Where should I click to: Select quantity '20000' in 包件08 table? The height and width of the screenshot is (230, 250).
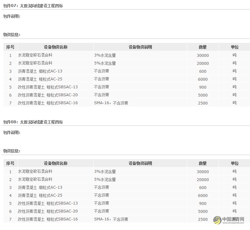[203, 180]
